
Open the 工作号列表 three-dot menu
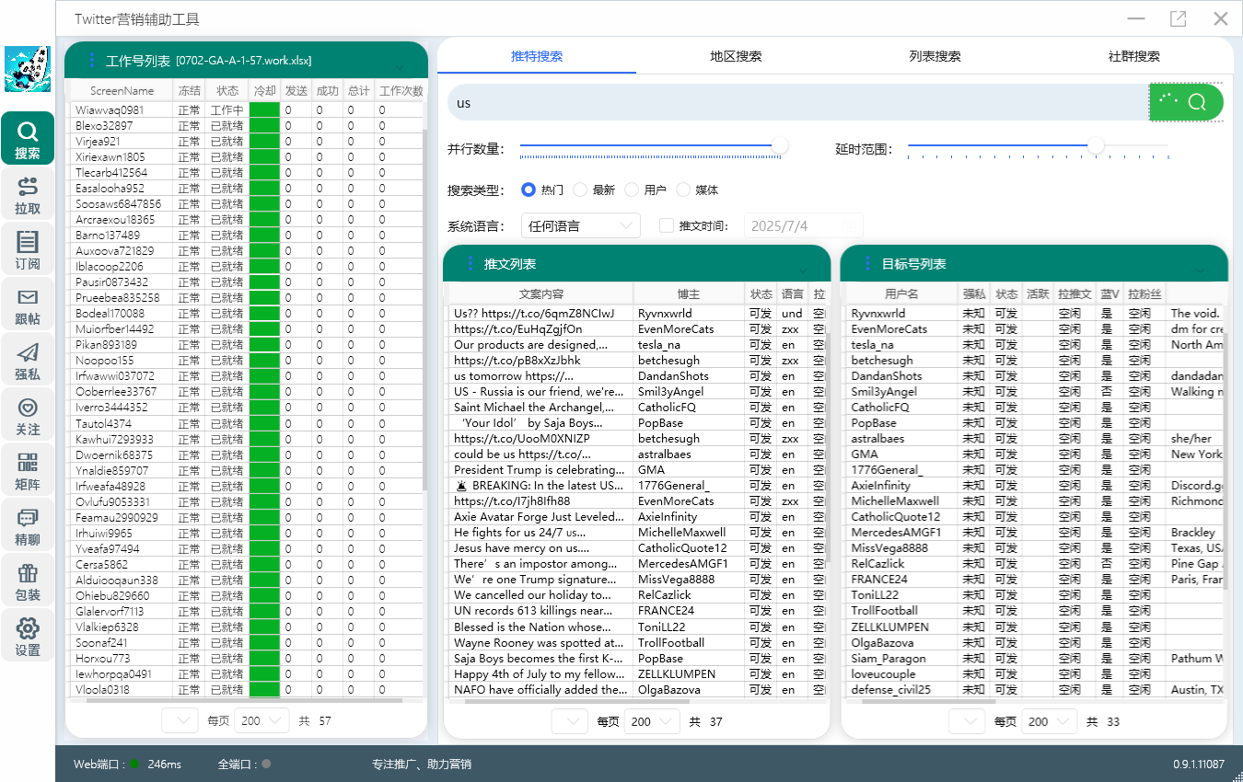[92, 61]
